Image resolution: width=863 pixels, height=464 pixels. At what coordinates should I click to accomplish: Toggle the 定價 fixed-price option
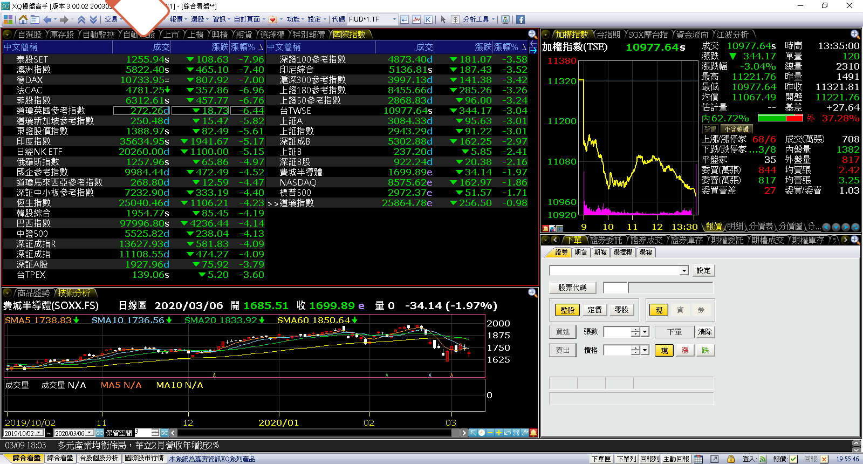click(x=594, y=310)
